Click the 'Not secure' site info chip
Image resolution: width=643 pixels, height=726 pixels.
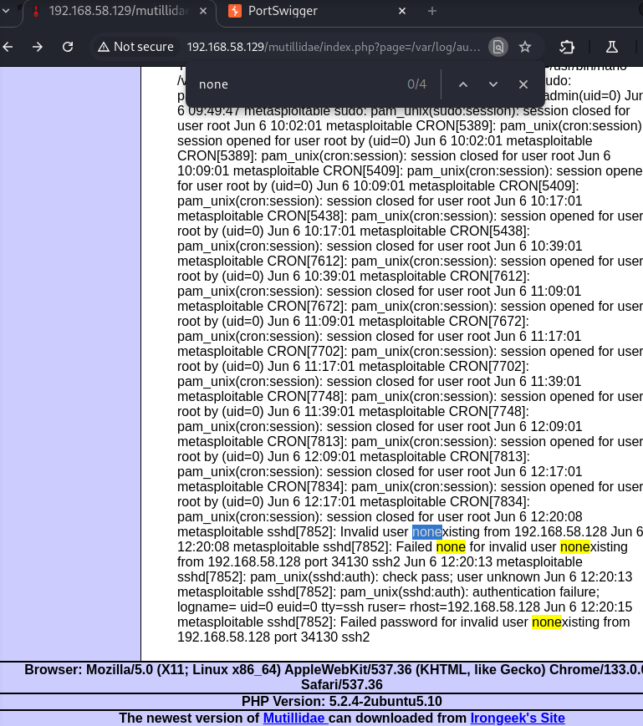coord(134,47)
